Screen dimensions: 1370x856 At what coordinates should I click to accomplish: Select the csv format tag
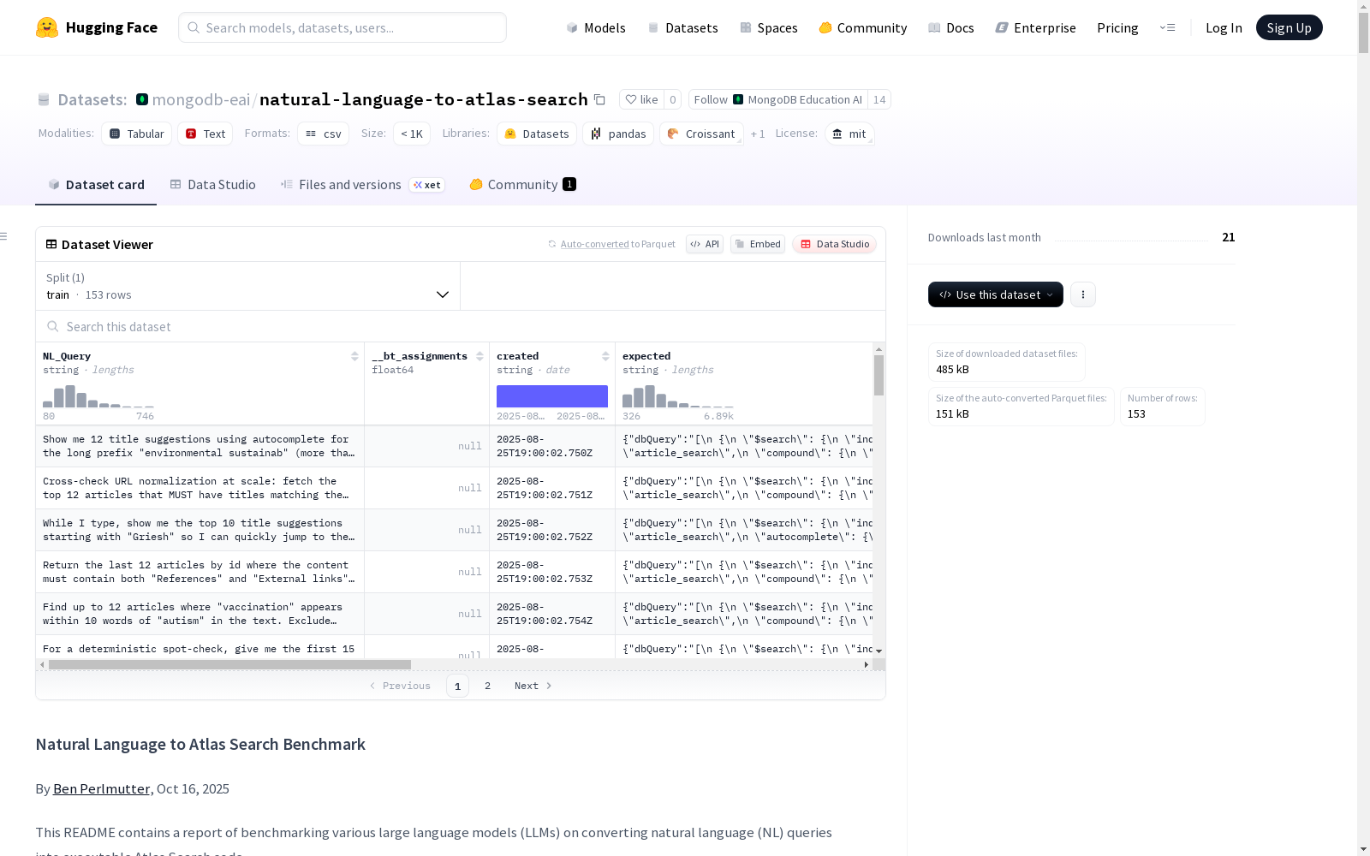(324, 134)
